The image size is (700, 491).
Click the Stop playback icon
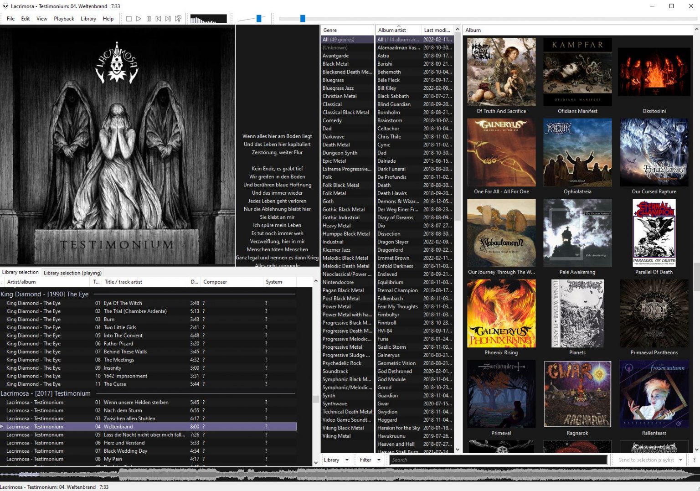point(129,19)
